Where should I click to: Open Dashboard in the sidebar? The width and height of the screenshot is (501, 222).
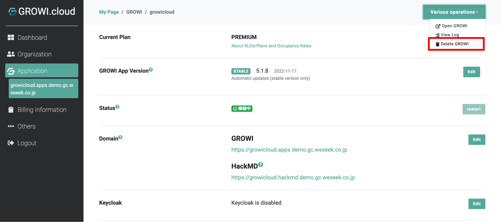point(42,37)
